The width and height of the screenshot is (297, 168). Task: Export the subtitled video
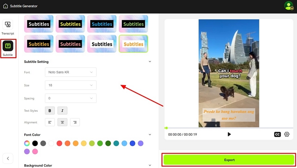pos(229,160)
